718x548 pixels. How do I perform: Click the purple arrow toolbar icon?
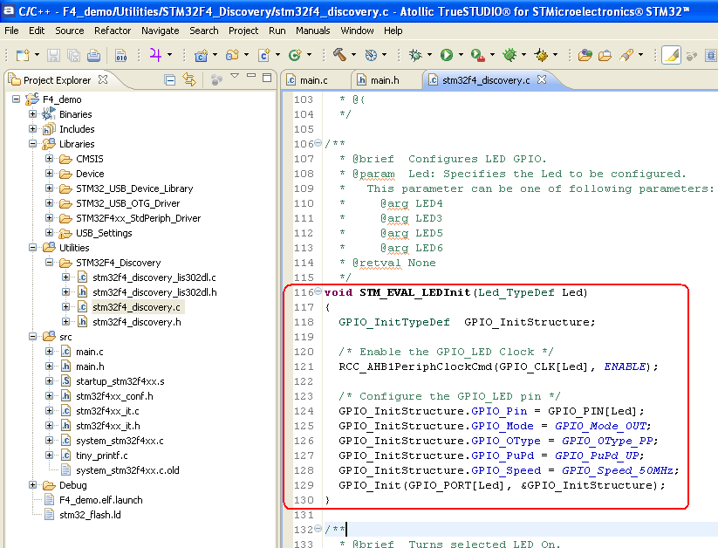[155, 55]
